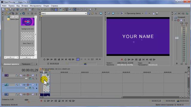Click Capture Video icon in Project Media
The width and height of the screenshot is (191, 107).
[13, 13]
